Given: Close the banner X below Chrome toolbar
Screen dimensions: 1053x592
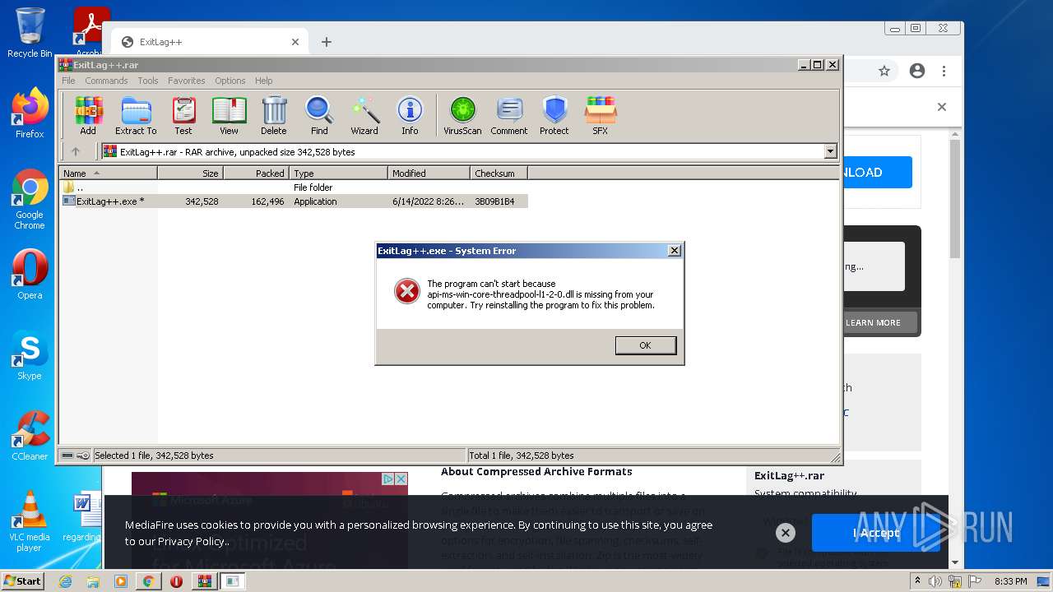Looking at the screenshot, I should click(x=942, y=107).
